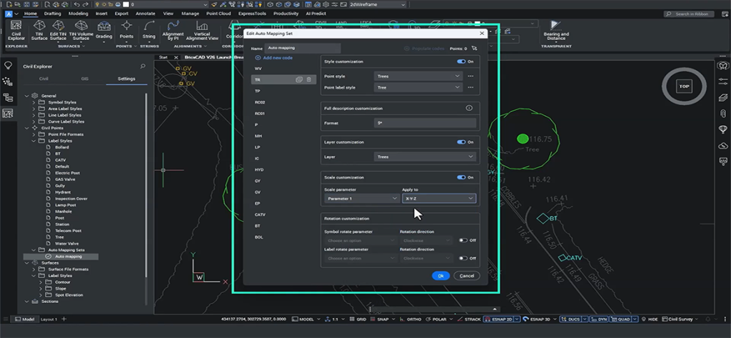Click the Civil Explorer search icon
Viewport: 731px width, 338px height.
click(x=143, y=66)
